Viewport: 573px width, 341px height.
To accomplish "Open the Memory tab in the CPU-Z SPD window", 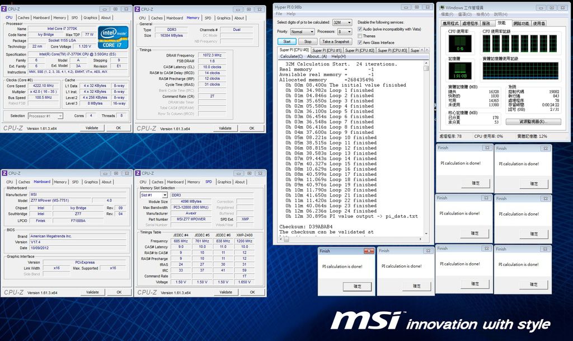I will (194, 181).
